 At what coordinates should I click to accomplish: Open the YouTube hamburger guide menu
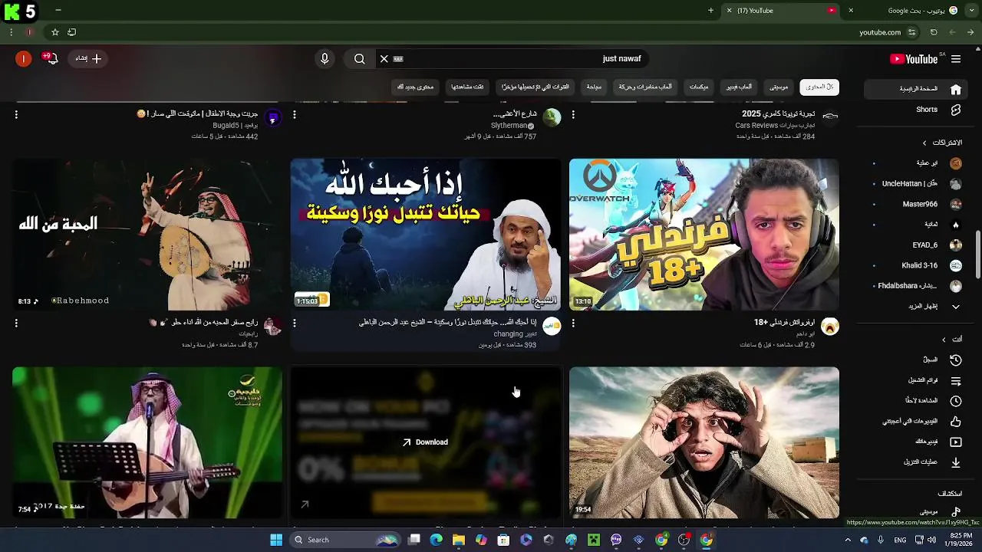click(x=956, y=59)
